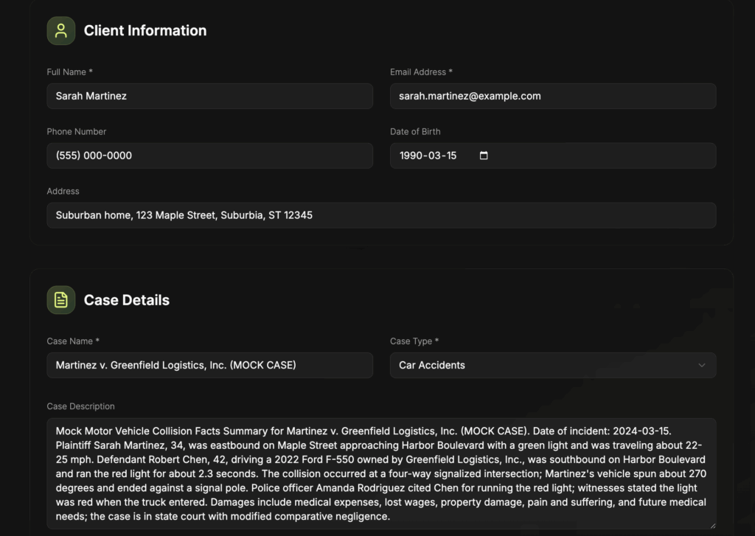This screenshot has width=755, height=536.
Task: Open the Date of Birth calendar picker
Action: (484, 156)
